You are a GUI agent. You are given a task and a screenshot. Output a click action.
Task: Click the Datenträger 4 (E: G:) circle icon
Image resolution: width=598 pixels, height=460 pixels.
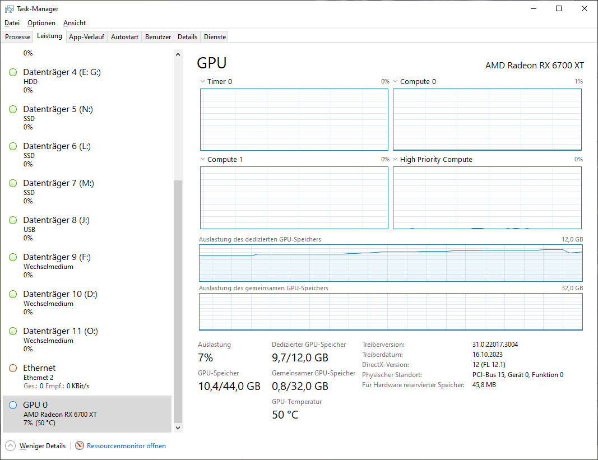tap(13, 72)
